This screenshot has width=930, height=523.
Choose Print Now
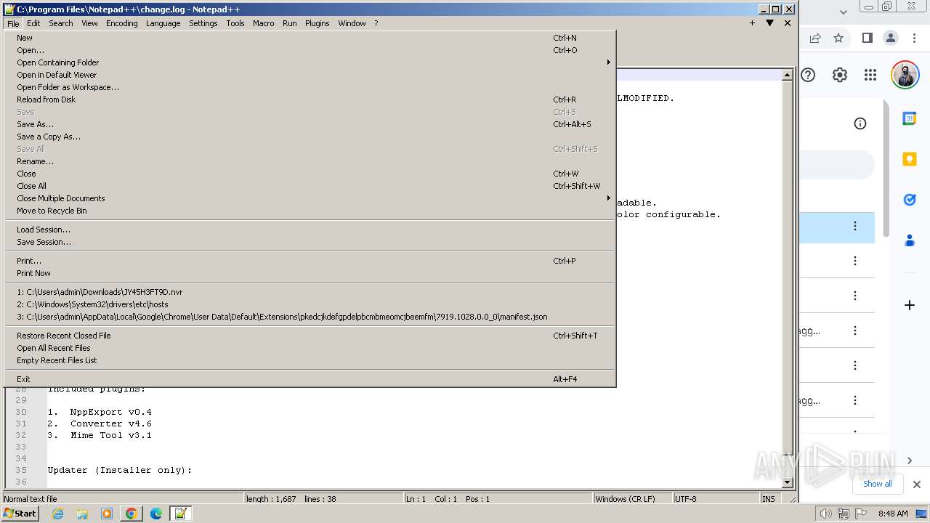[x=310, y=273]
